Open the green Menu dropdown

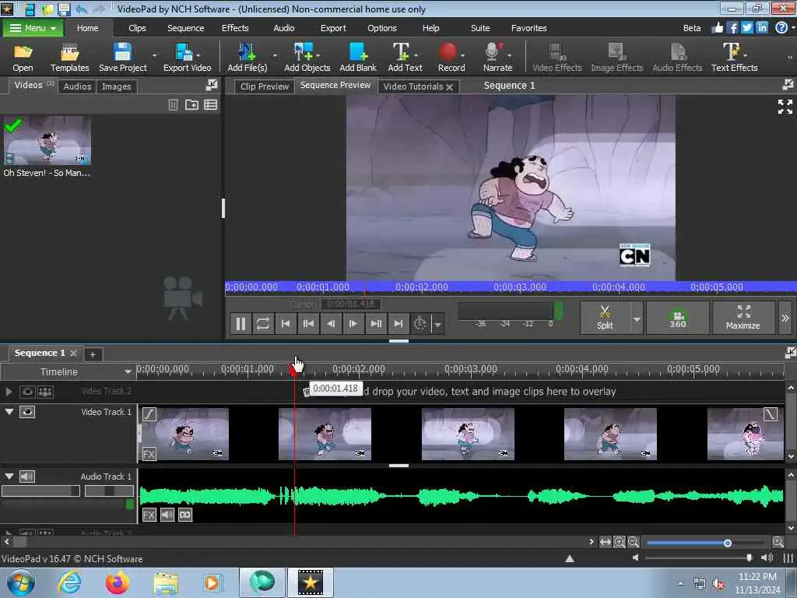(x=33, y=28)
